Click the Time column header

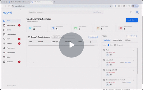click(x=30, y=41)
